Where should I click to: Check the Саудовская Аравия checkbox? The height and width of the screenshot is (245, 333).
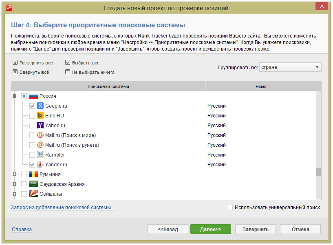click(24, 184)
